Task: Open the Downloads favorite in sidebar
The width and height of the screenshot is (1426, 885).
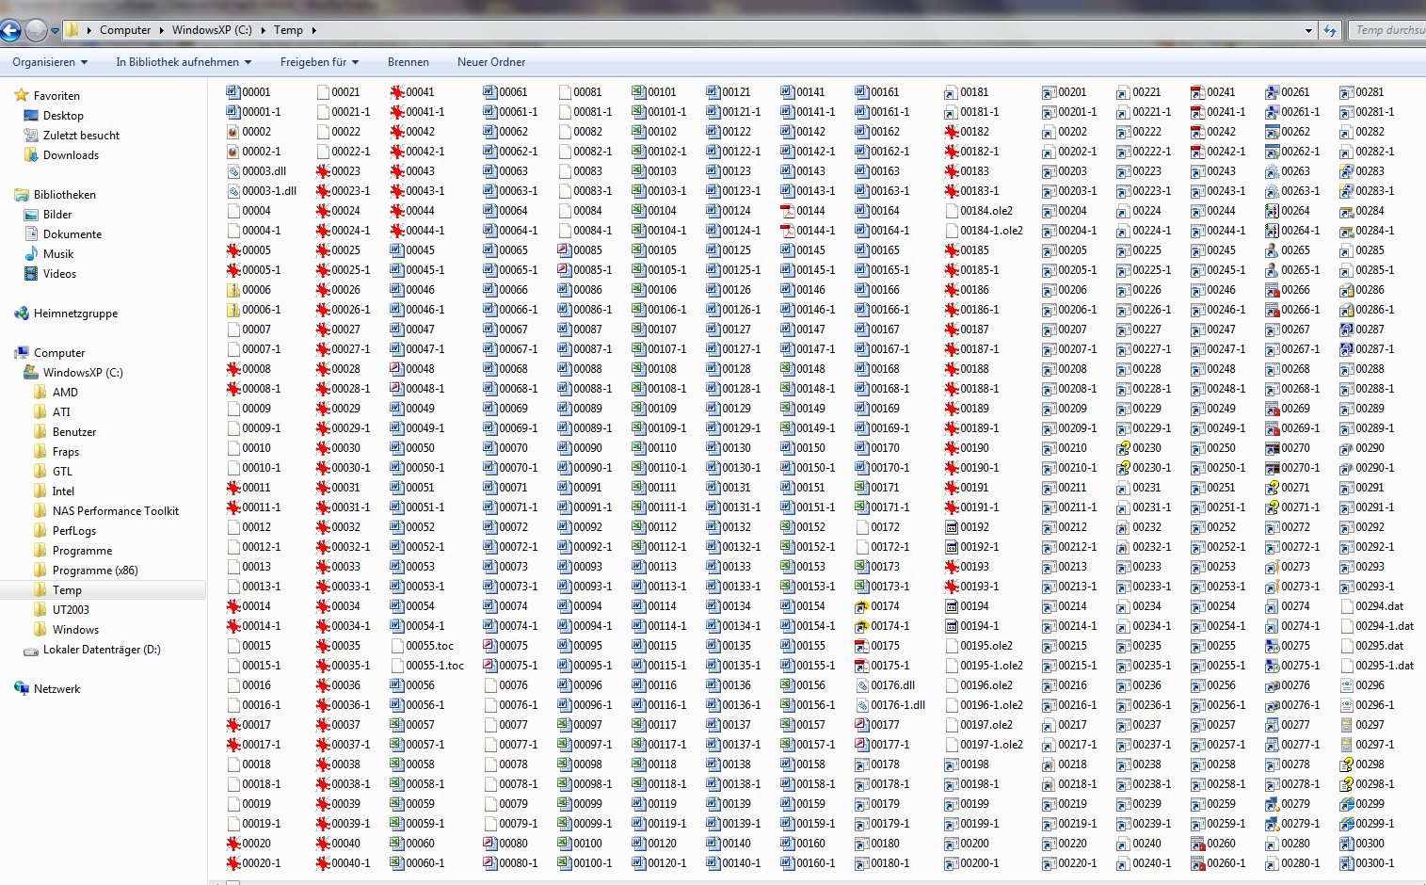Action: (71, 155)
